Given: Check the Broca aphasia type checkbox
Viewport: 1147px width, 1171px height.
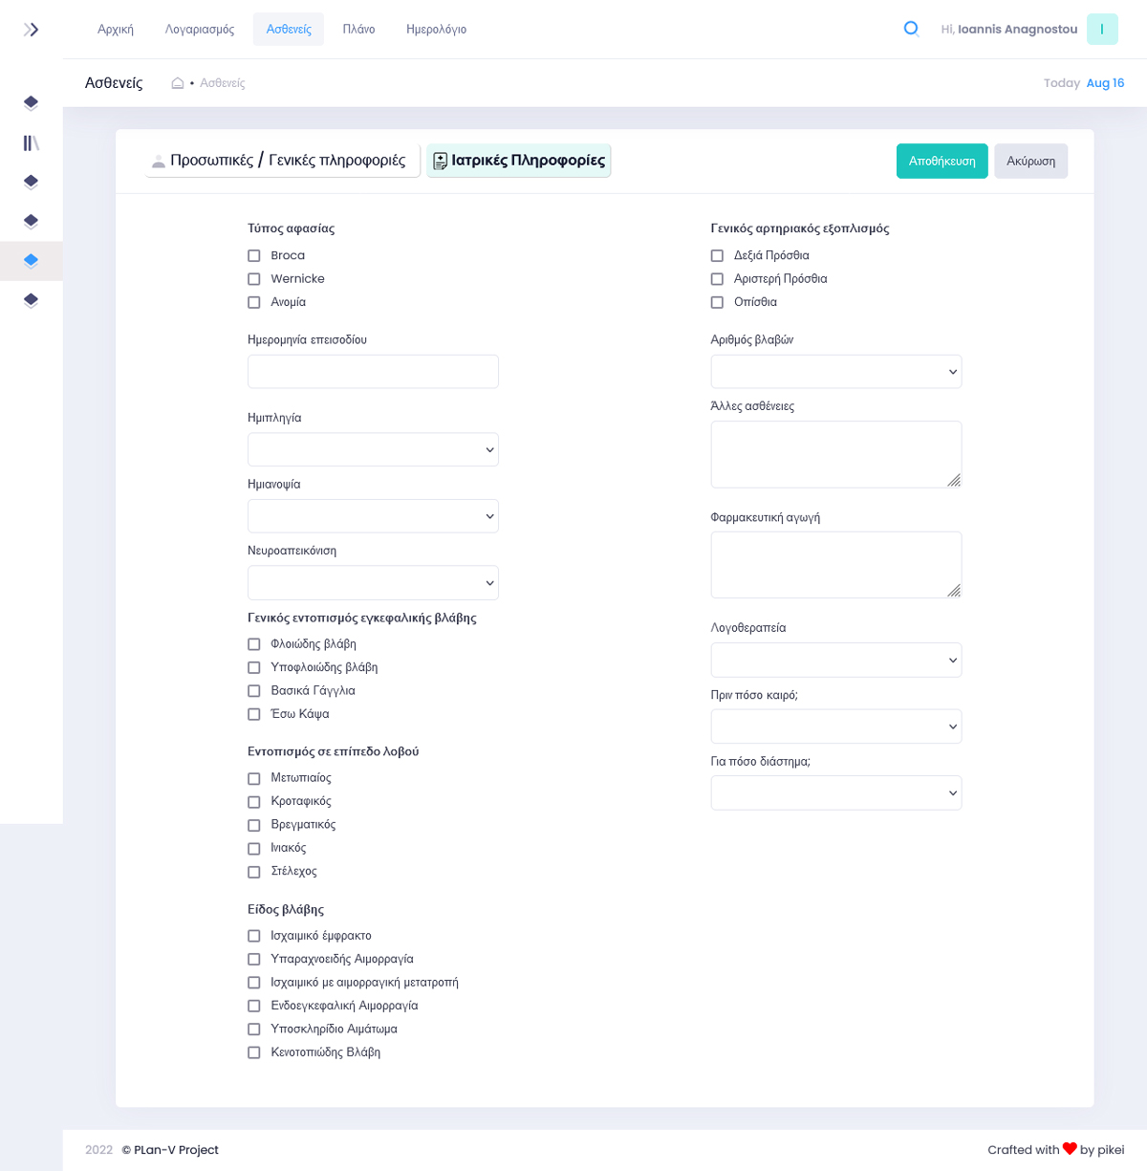Looking at the screenshot, I should tap(254, 255).
